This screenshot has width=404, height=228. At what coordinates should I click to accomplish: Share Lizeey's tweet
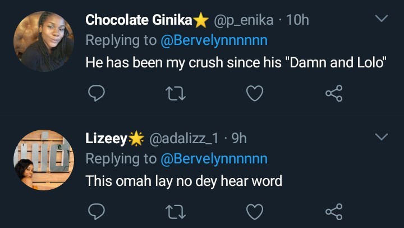click(x=334, y=212)
